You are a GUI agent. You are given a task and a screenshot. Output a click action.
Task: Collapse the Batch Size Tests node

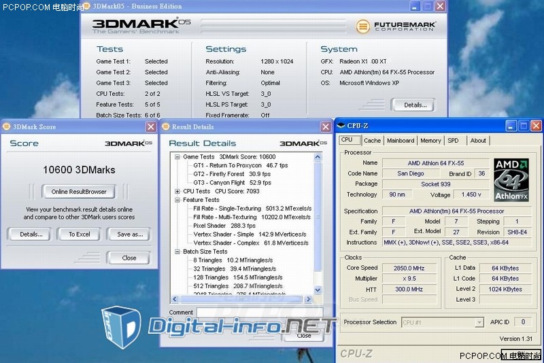pyautogui.click(x=178, y=252)
